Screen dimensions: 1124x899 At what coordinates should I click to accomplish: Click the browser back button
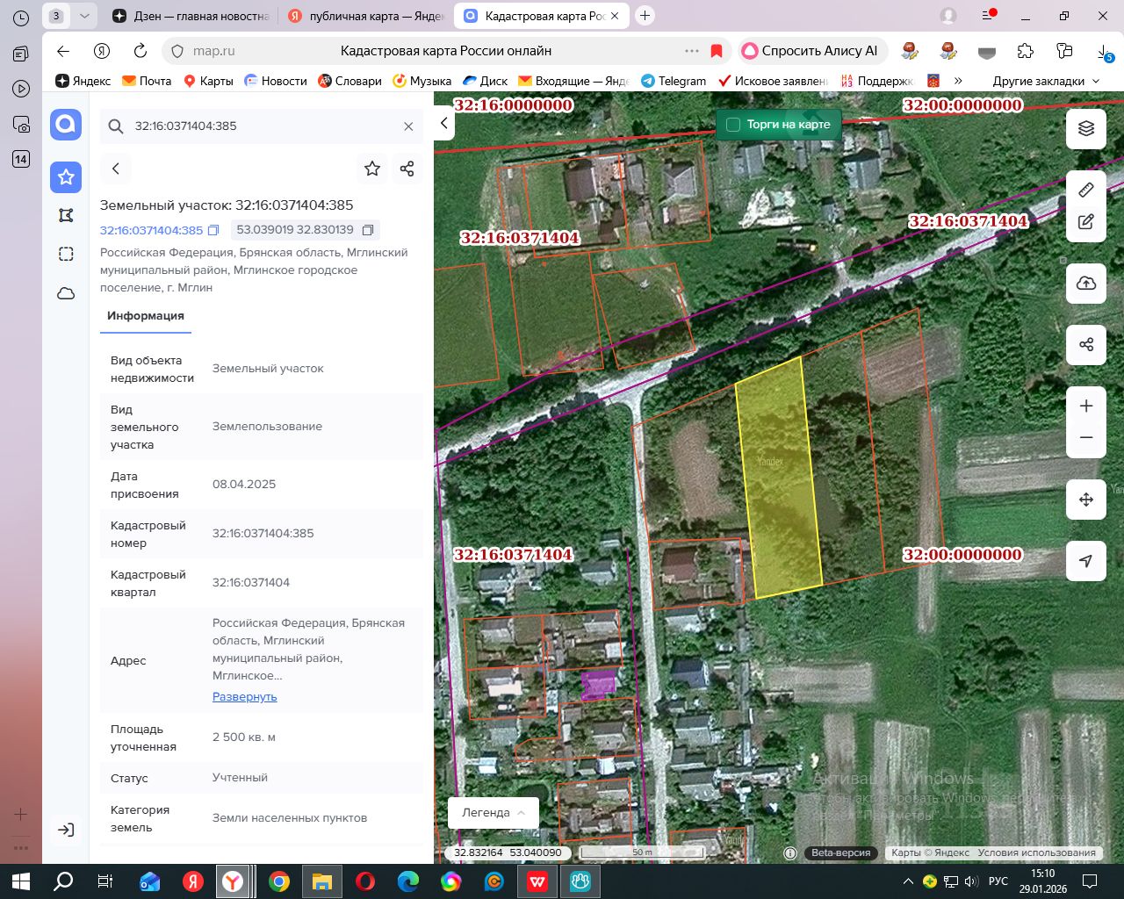click(63, 51)
